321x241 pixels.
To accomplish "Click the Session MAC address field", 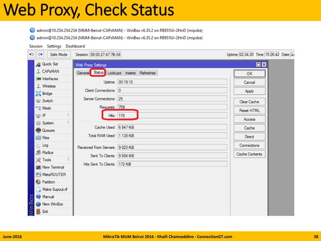I will (106, 54).
